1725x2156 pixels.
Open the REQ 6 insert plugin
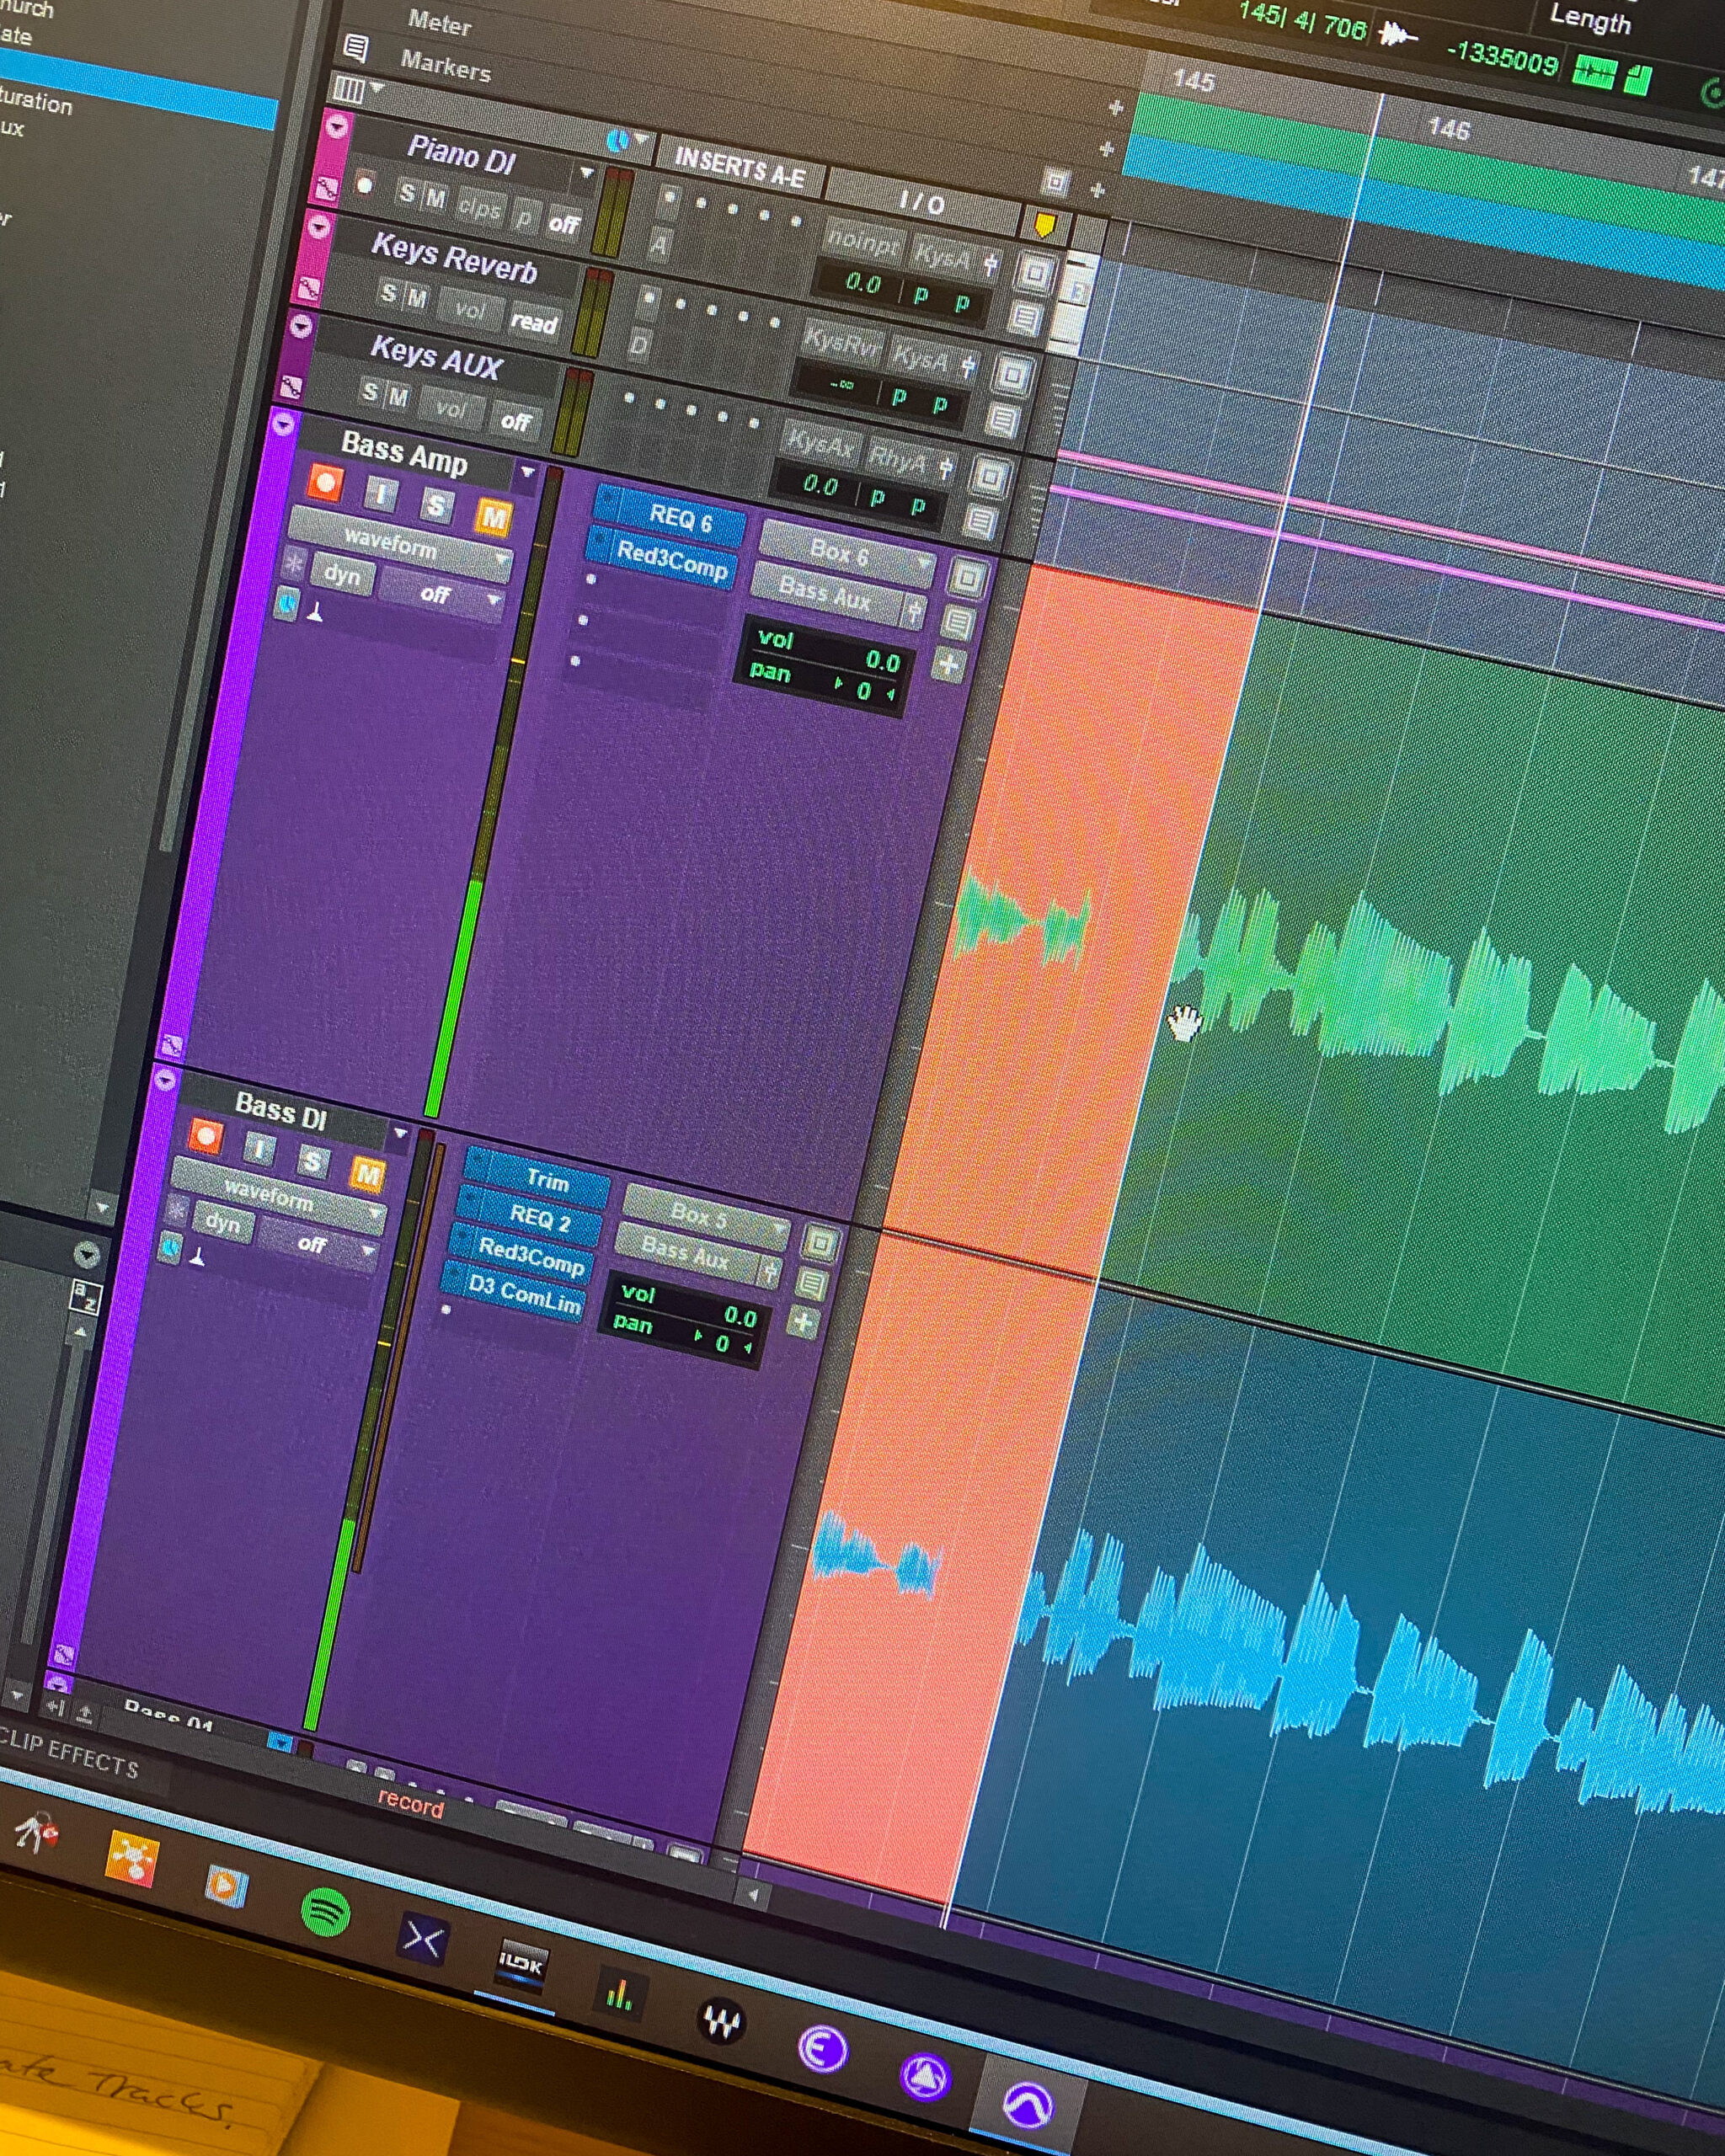680,518
